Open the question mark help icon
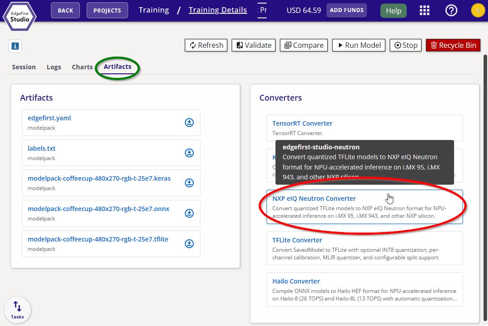 click(x=451, y=10)
